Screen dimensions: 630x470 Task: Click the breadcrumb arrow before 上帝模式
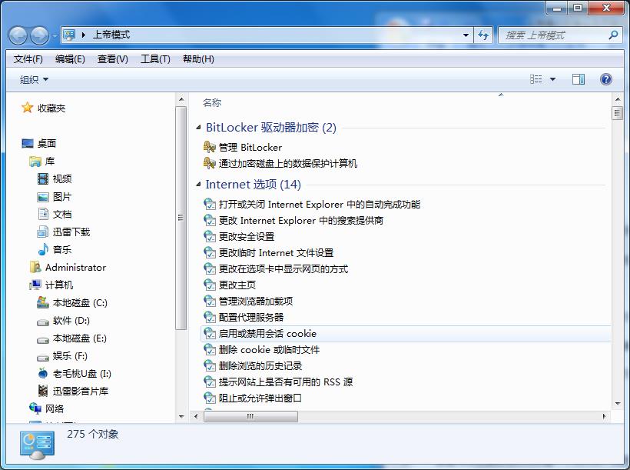click(x=84, y=35)
